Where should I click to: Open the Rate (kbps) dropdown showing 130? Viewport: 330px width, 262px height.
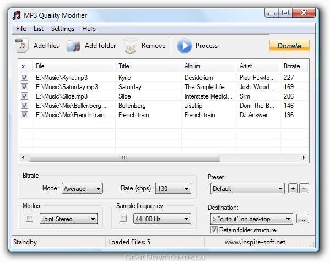(173, 188)
